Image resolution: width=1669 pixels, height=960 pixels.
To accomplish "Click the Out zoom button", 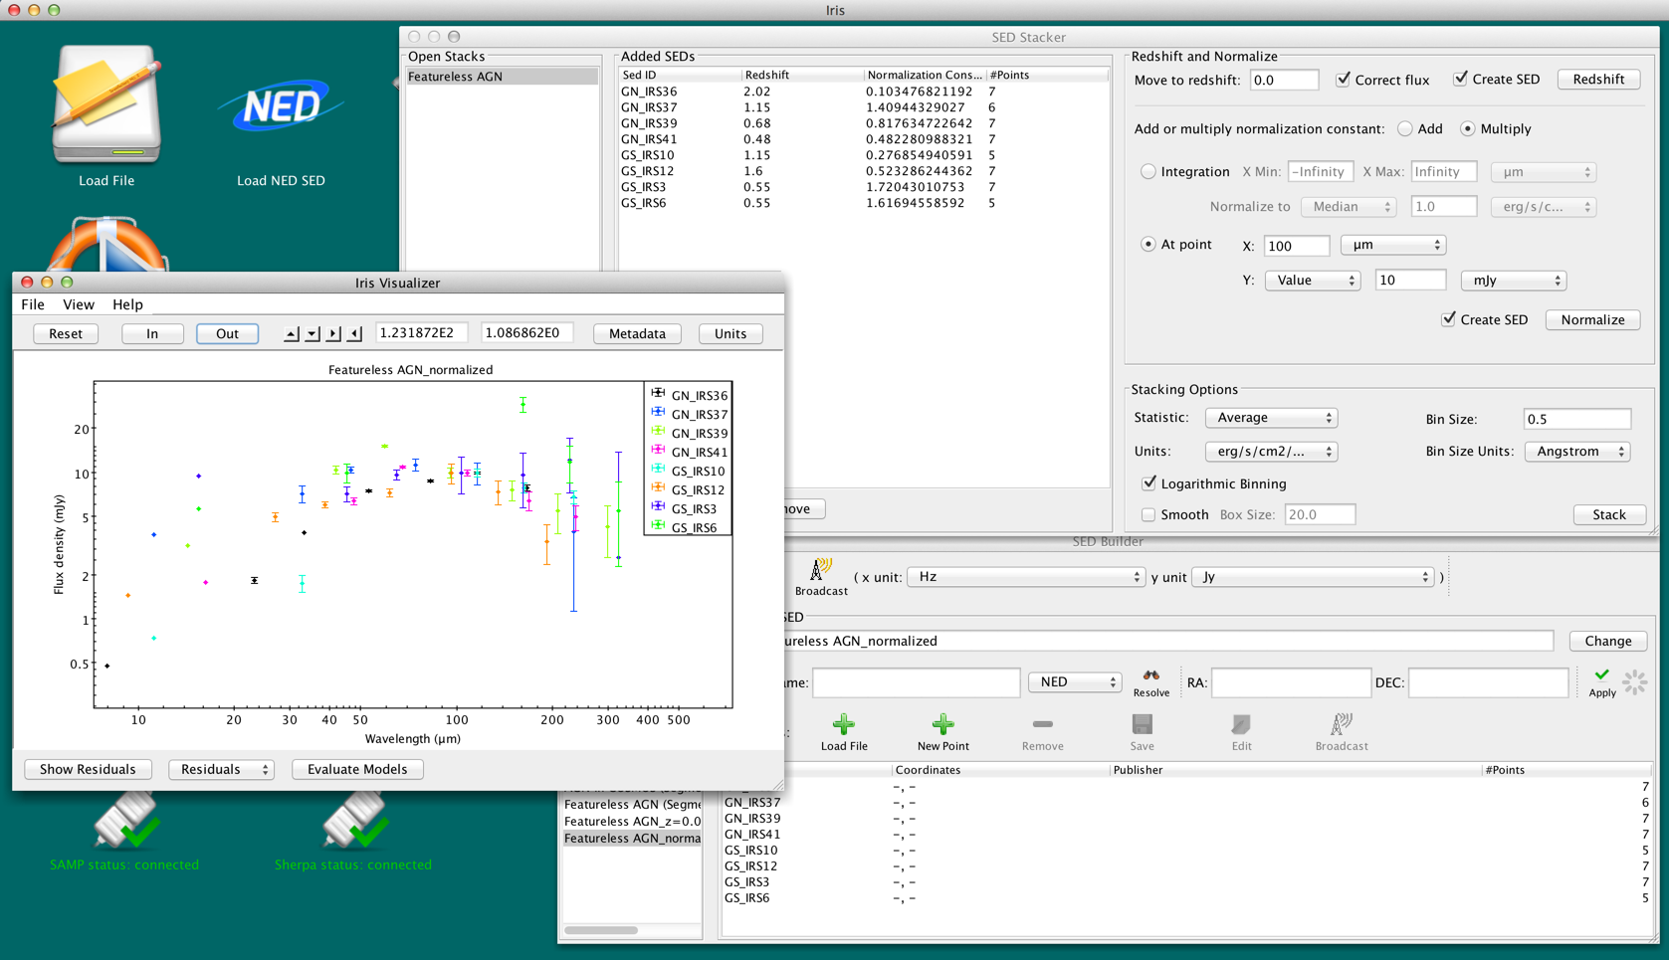I will click(x=227, y=334).
